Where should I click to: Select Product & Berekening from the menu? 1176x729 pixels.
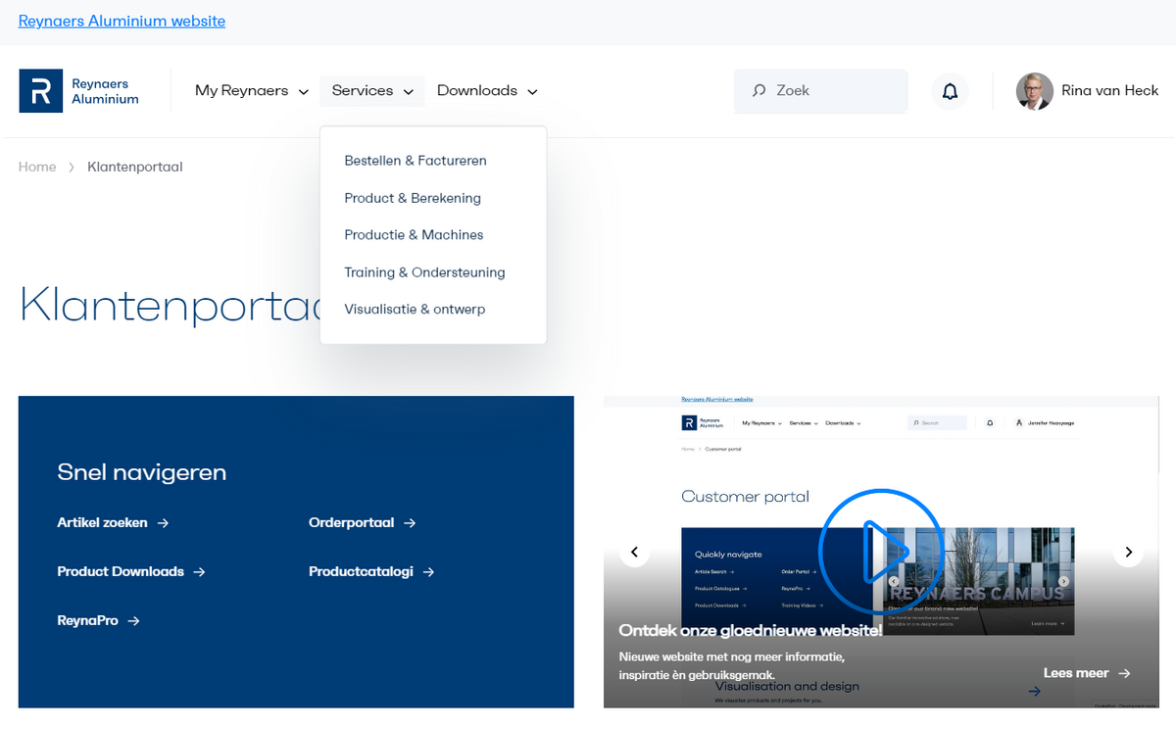coord(413,198)
